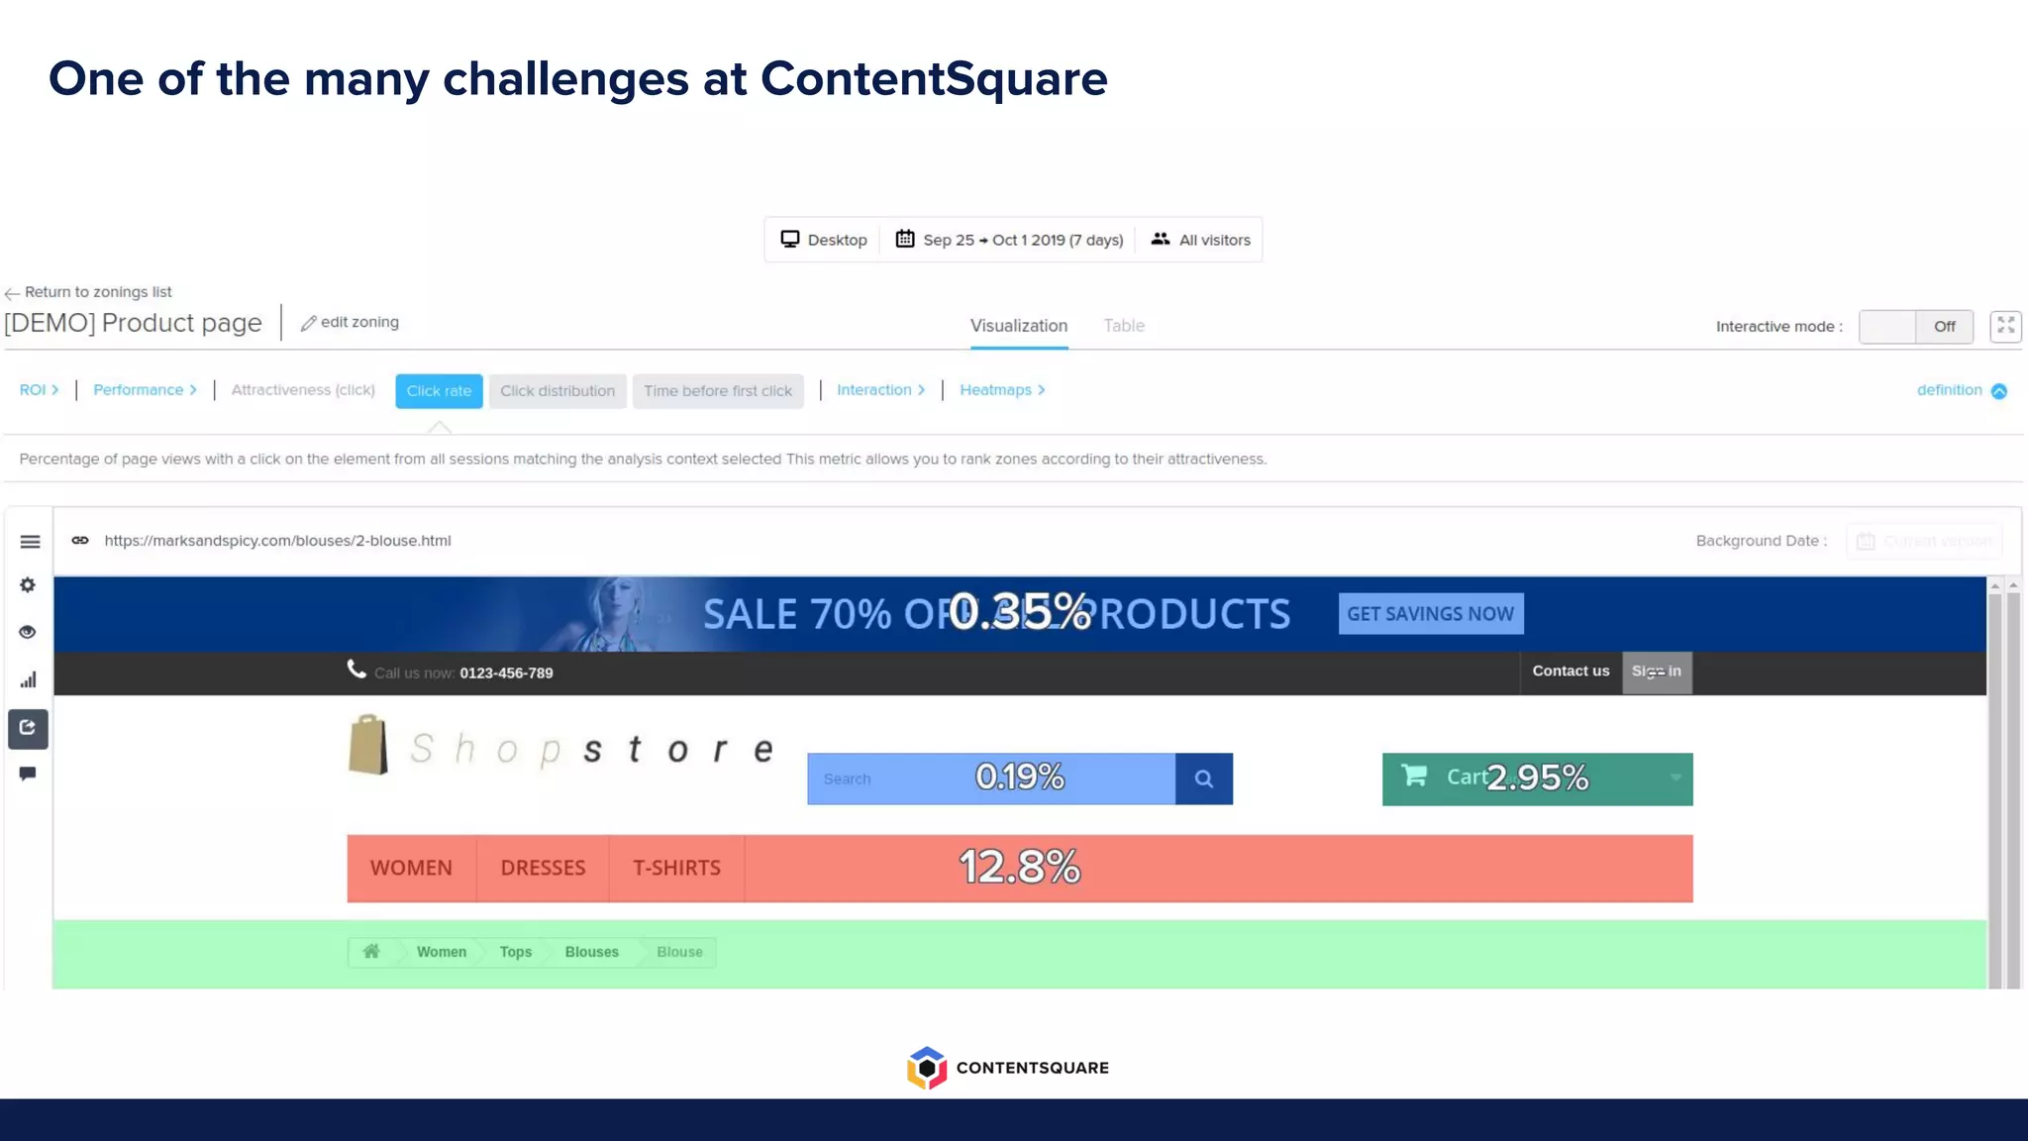The image size is (2028, 1141).
Task: Open the Sep 25 - Oct 1 date range
Action: tap(1009, 240)
